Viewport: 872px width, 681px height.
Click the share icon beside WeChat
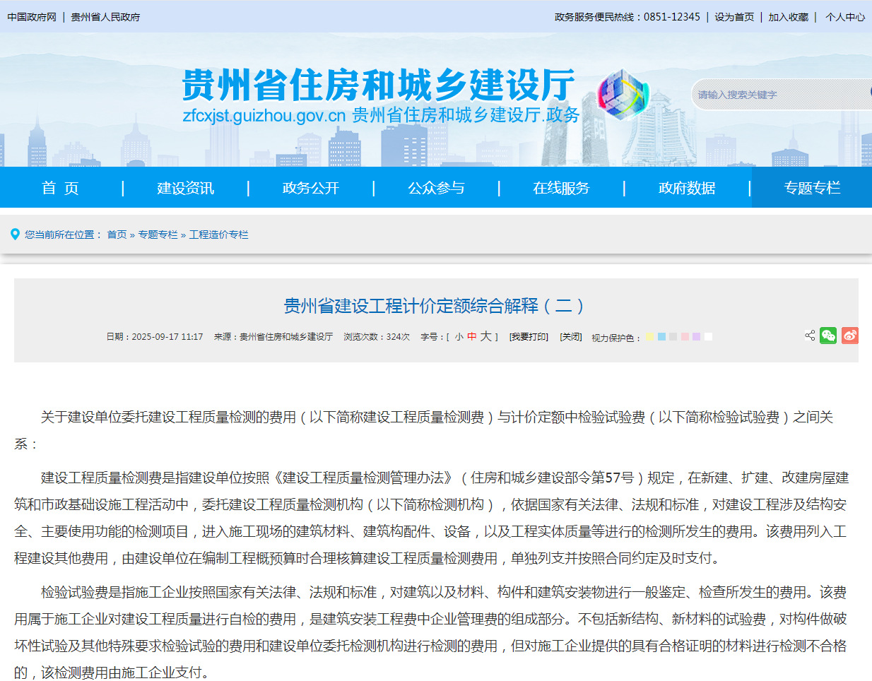(810, 336)
